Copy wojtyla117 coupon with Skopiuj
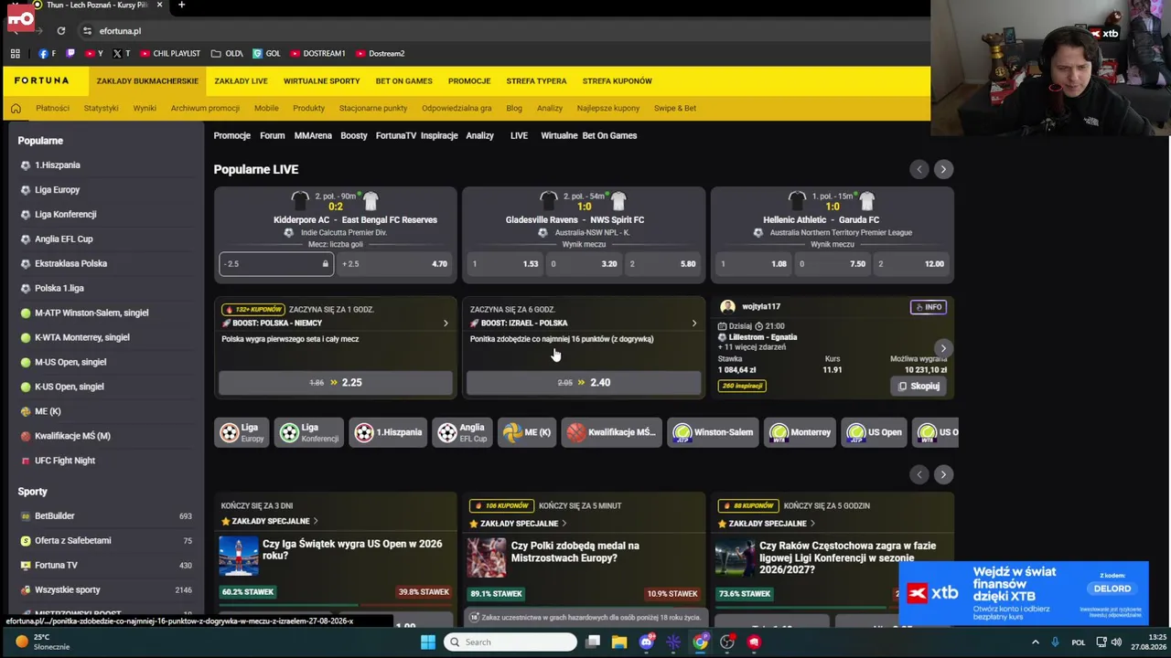 919,386
